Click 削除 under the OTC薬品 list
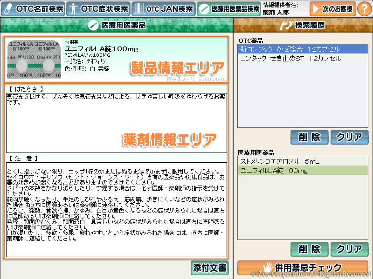This screenshot has width=373, height=279. click(309, 137)
